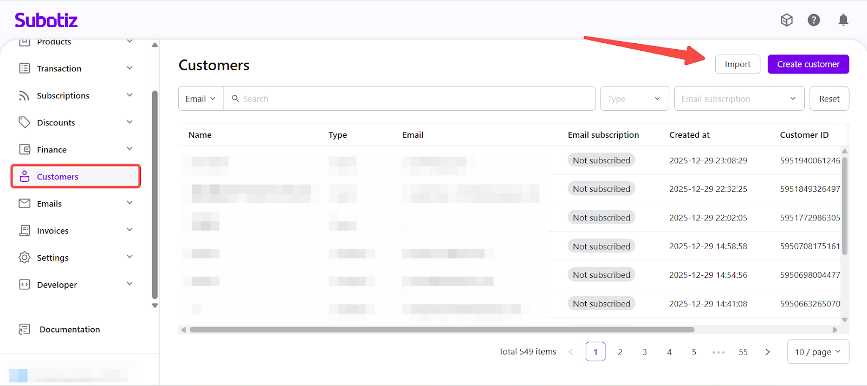Image resolution: width=867 pixels, height=386 pixels.
Task: Click the Emails envelope icon
Action: click(x=24, y=203)
